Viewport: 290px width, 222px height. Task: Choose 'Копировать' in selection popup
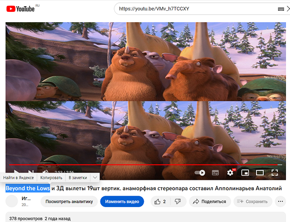[x=51, y=178]
